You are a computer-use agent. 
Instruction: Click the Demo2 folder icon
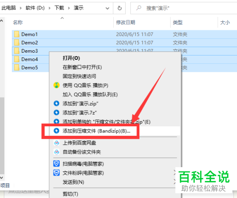[x=17, y=43]
